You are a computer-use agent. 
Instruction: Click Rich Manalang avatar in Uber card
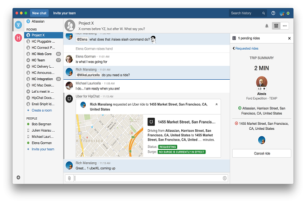coord(83,105)
